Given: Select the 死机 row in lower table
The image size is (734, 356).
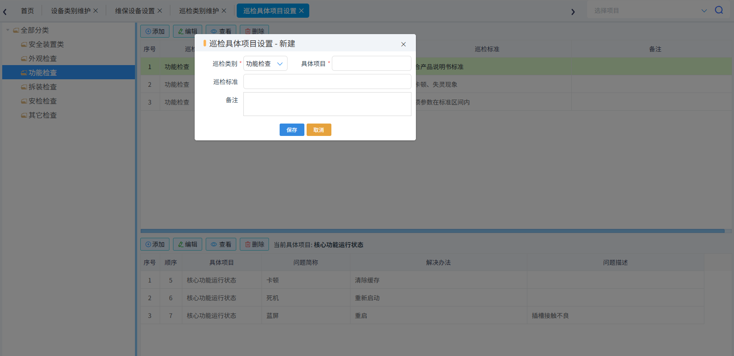Looking at the screenshot, I should pyautogui.click(x=422, y=298).
